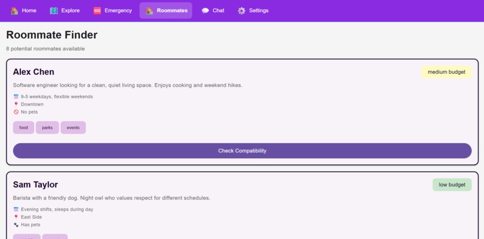Image resolution: width=484 pixels, height=239 pixels.
Task: Click the 'East Side' location text
Action: click(x=31, y=217)
